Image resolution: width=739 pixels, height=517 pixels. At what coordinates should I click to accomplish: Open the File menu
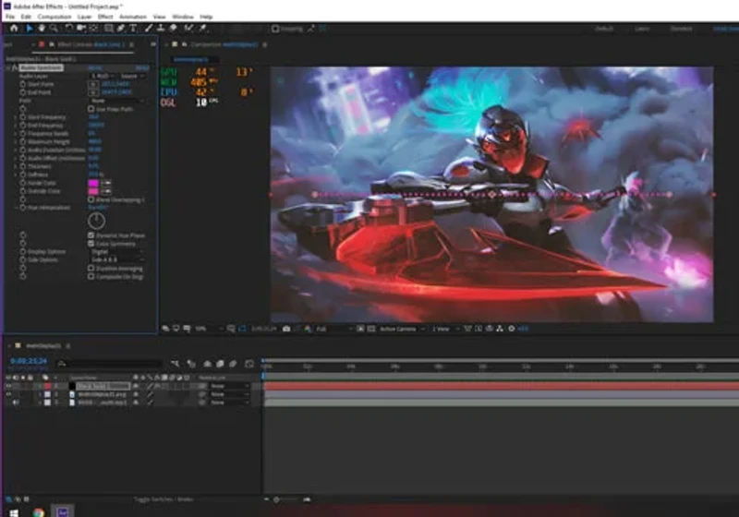10,17
